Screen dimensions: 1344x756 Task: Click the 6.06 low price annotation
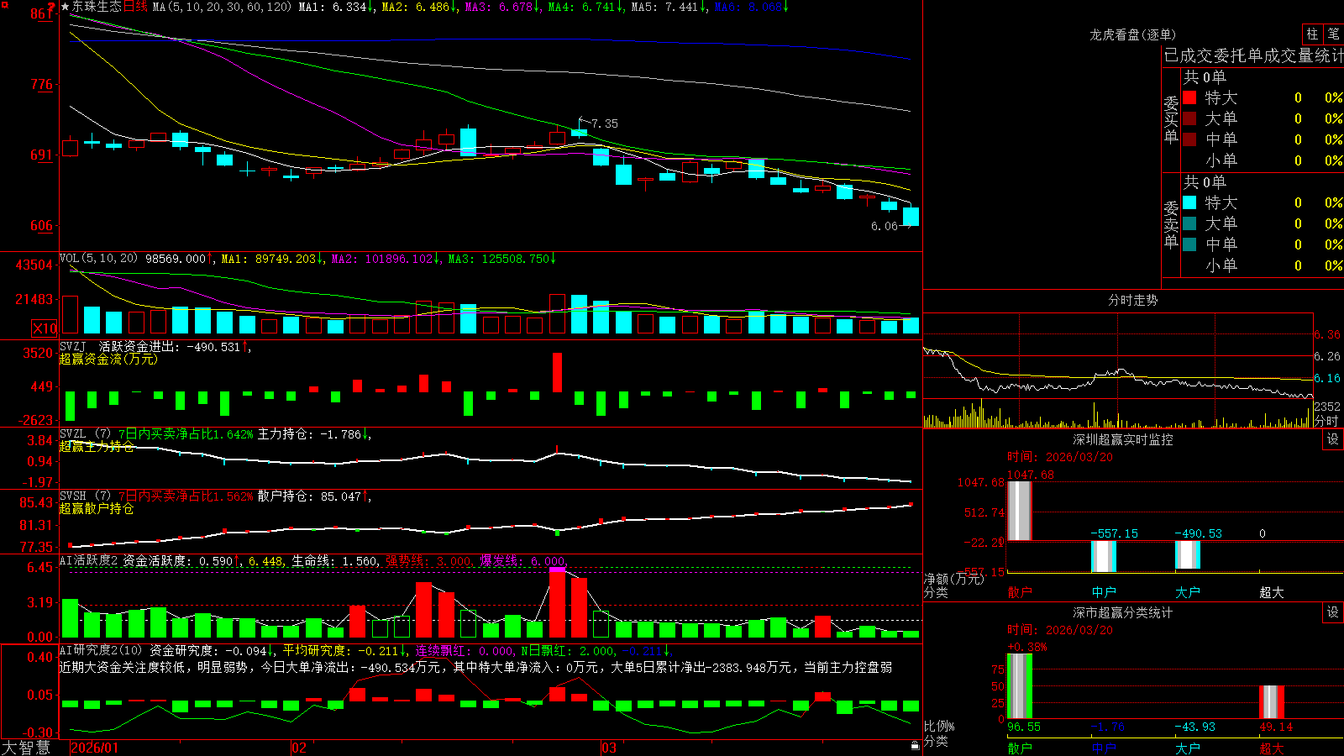(x=884, y=226)
